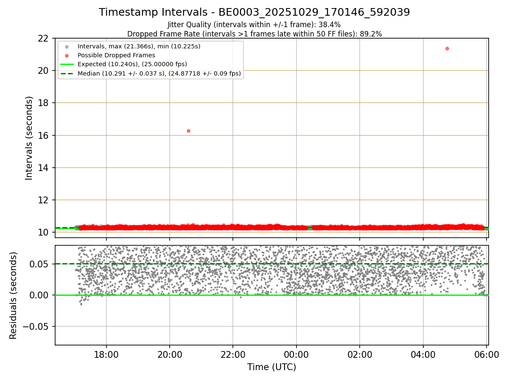
Task: Click the 04:00 x-axis tick label
Action: [x=423, y=354]
